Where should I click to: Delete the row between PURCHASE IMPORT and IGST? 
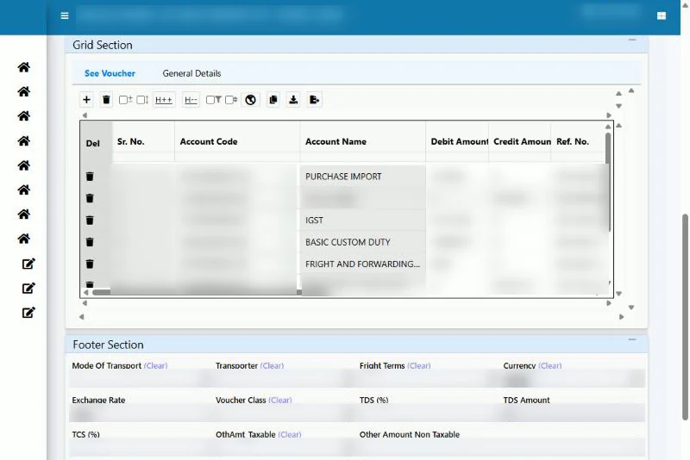point(90,198)
